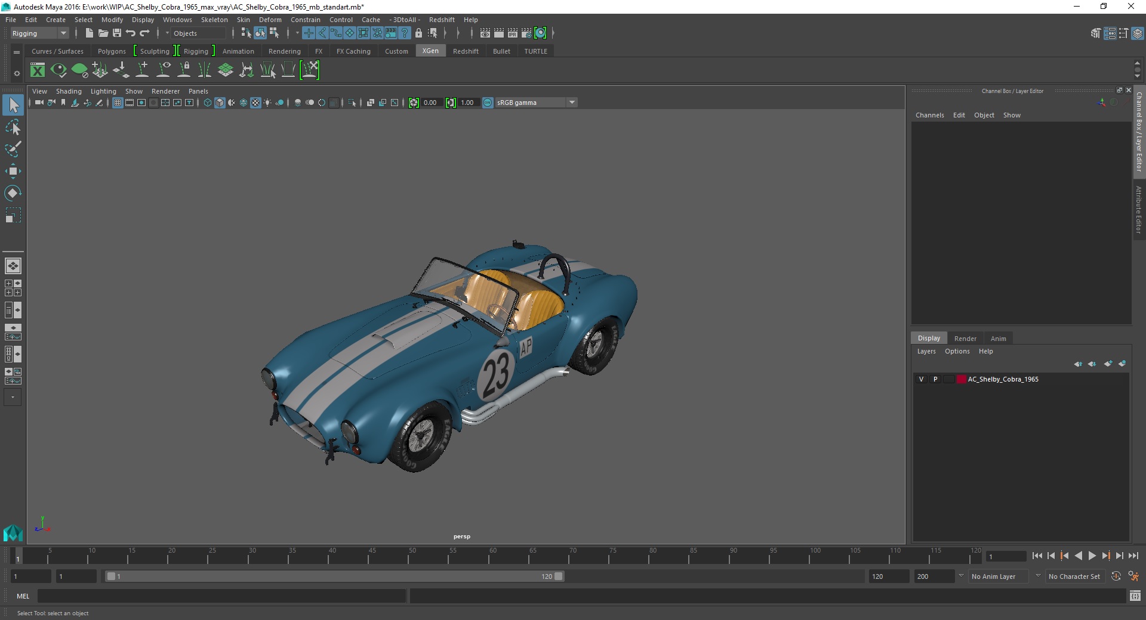Open the Anim layer tab
This screenshot has width=1146, height=620.
click(x=999, y=338)
